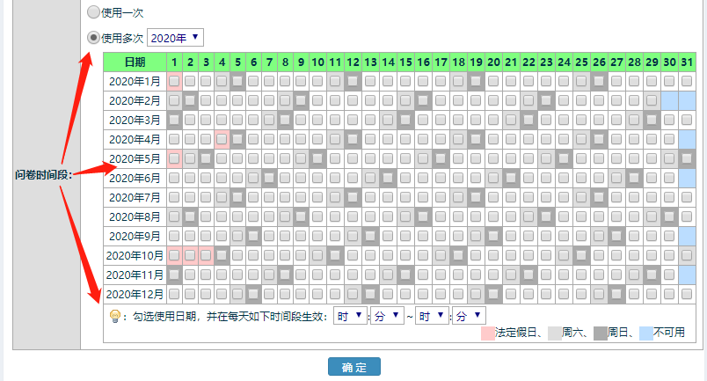Open the start minute 分 dropdown

tap(387, 315)
